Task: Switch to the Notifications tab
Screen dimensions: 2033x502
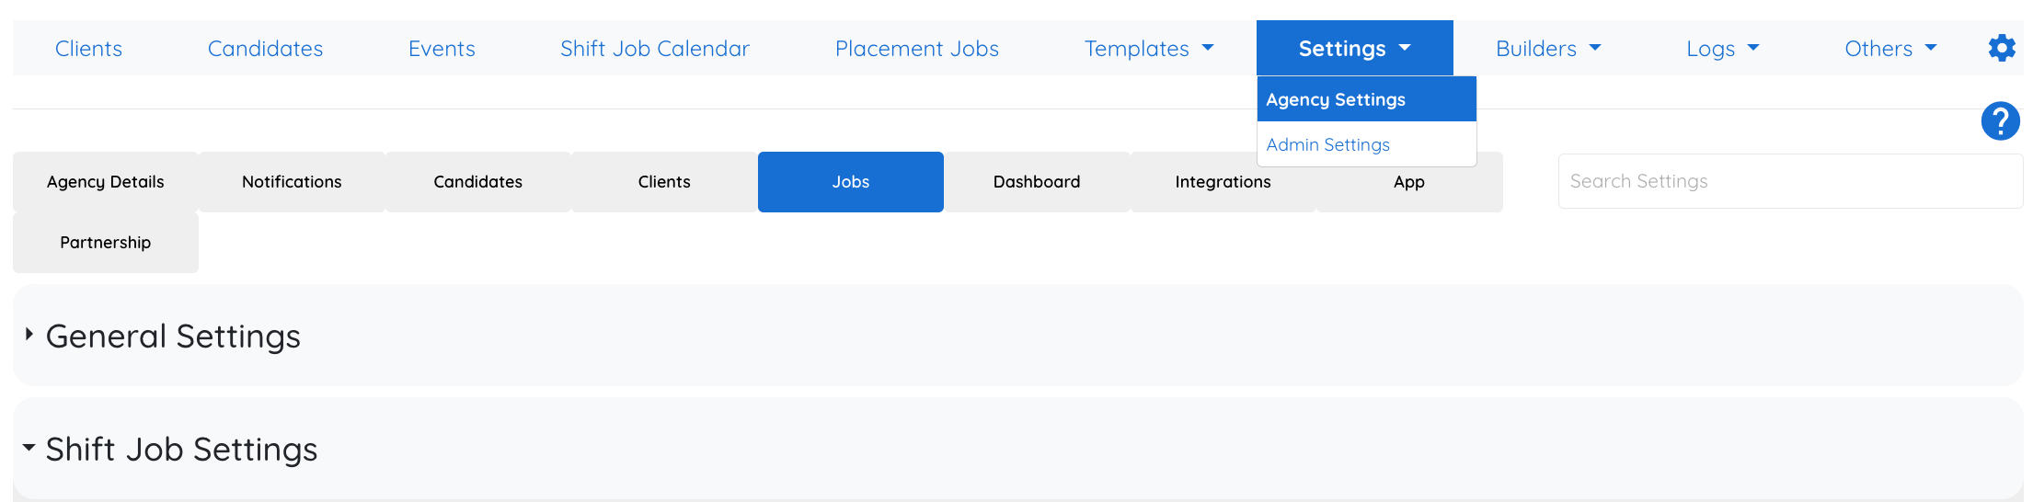Action: point(292,182)
